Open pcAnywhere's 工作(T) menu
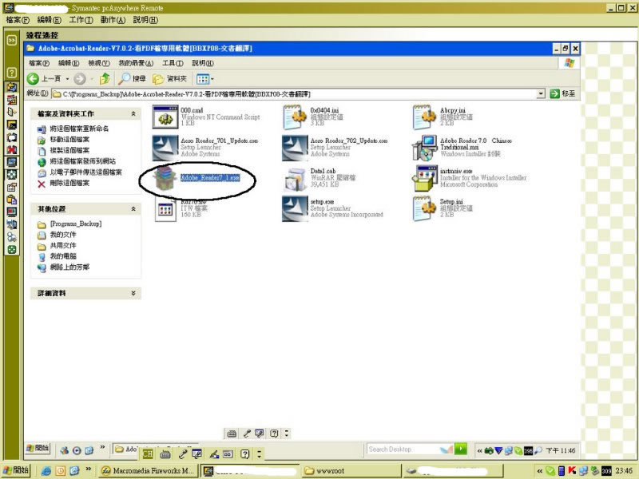639x479 pixels. coord(81,20)
